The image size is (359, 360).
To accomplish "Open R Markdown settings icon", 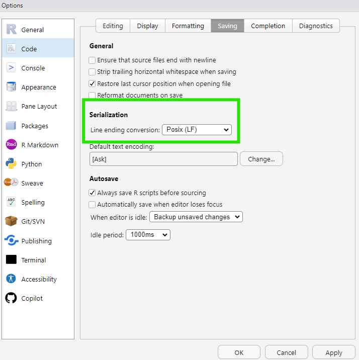I will 11,145.
